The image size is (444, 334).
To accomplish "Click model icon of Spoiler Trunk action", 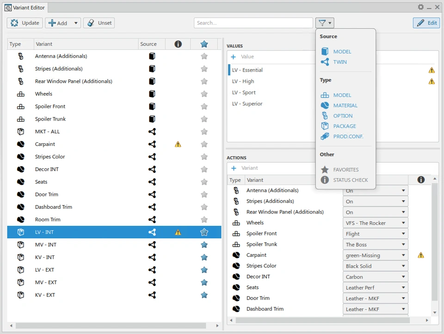I will (x=236, y=244).
